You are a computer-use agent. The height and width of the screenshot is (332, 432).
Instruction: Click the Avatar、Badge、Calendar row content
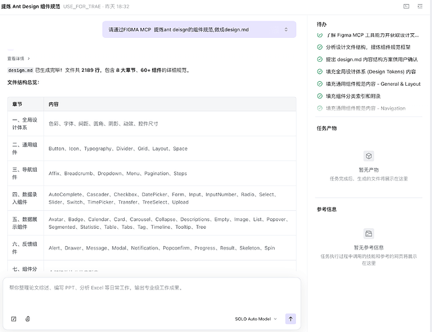pos(169,223)
